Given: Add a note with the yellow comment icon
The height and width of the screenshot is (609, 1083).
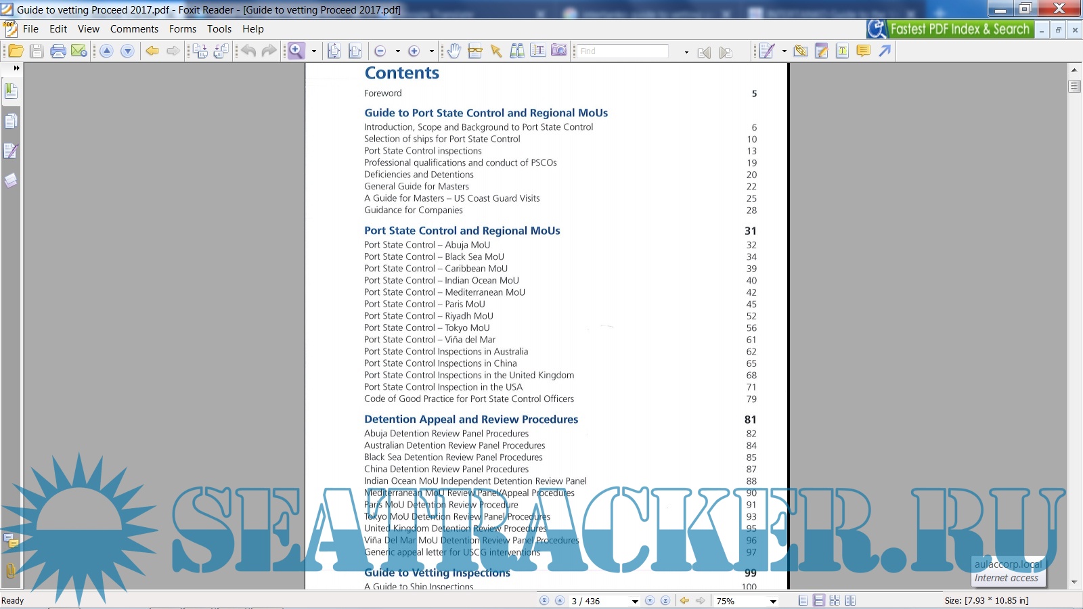Looking at the screenshot, I should click(x=863, y=51).
